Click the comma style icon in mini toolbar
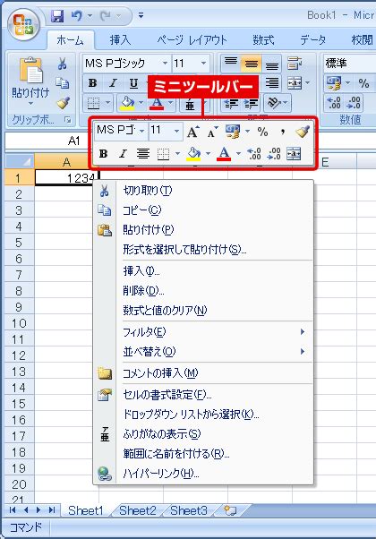Image resolution: width=376 pixels, height=539 pixels. (x=283, y=132)
